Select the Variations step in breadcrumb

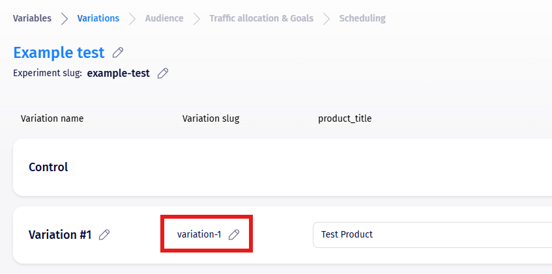point(98,18)
